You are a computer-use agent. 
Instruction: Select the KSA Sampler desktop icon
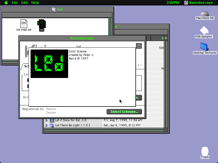[x=204, y=30]
